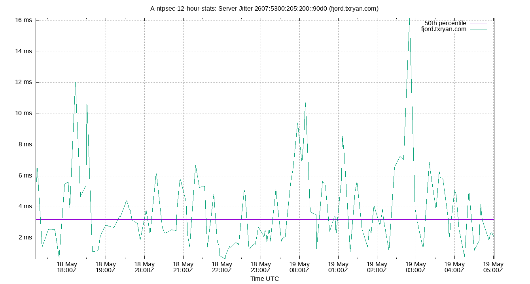The height and width of the screenshot is (284, 530).
Task: Click the '19 May 00:00Z' axis label
Action: pyautogui.click(x=299, y=267)
